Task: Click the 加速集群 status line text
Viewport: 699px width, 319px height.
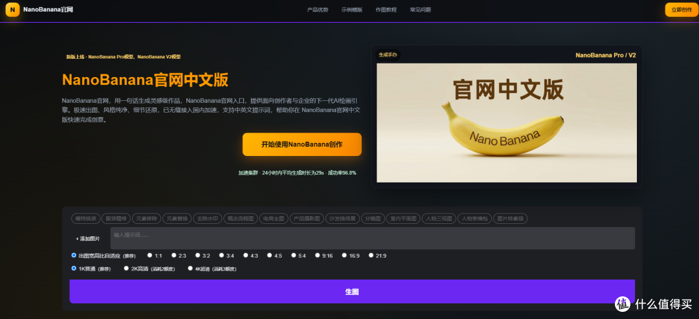Action: coord(297,172)
